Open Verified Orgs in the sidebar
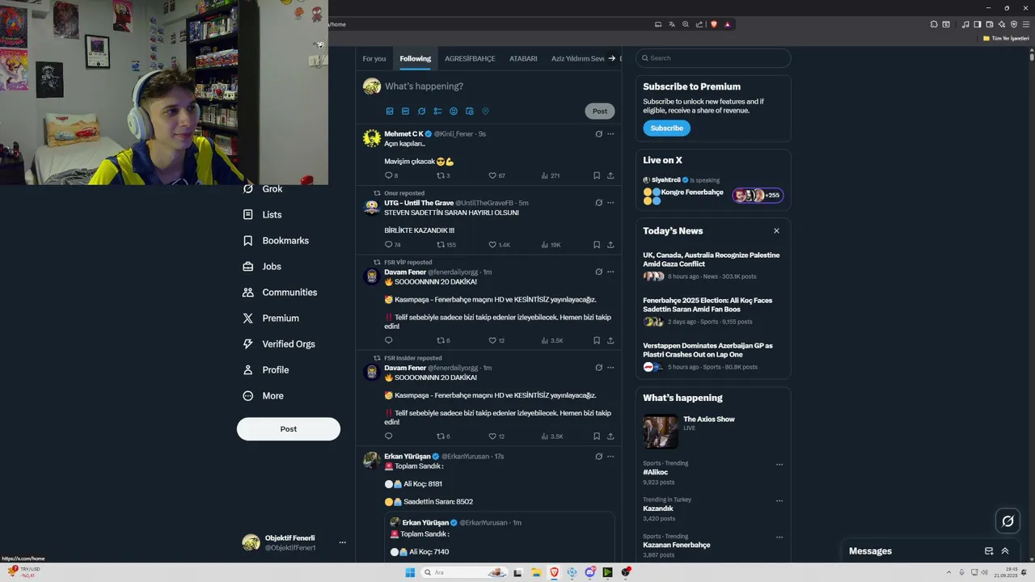This screenshot has height=582, width=1035. coord(279,344)
